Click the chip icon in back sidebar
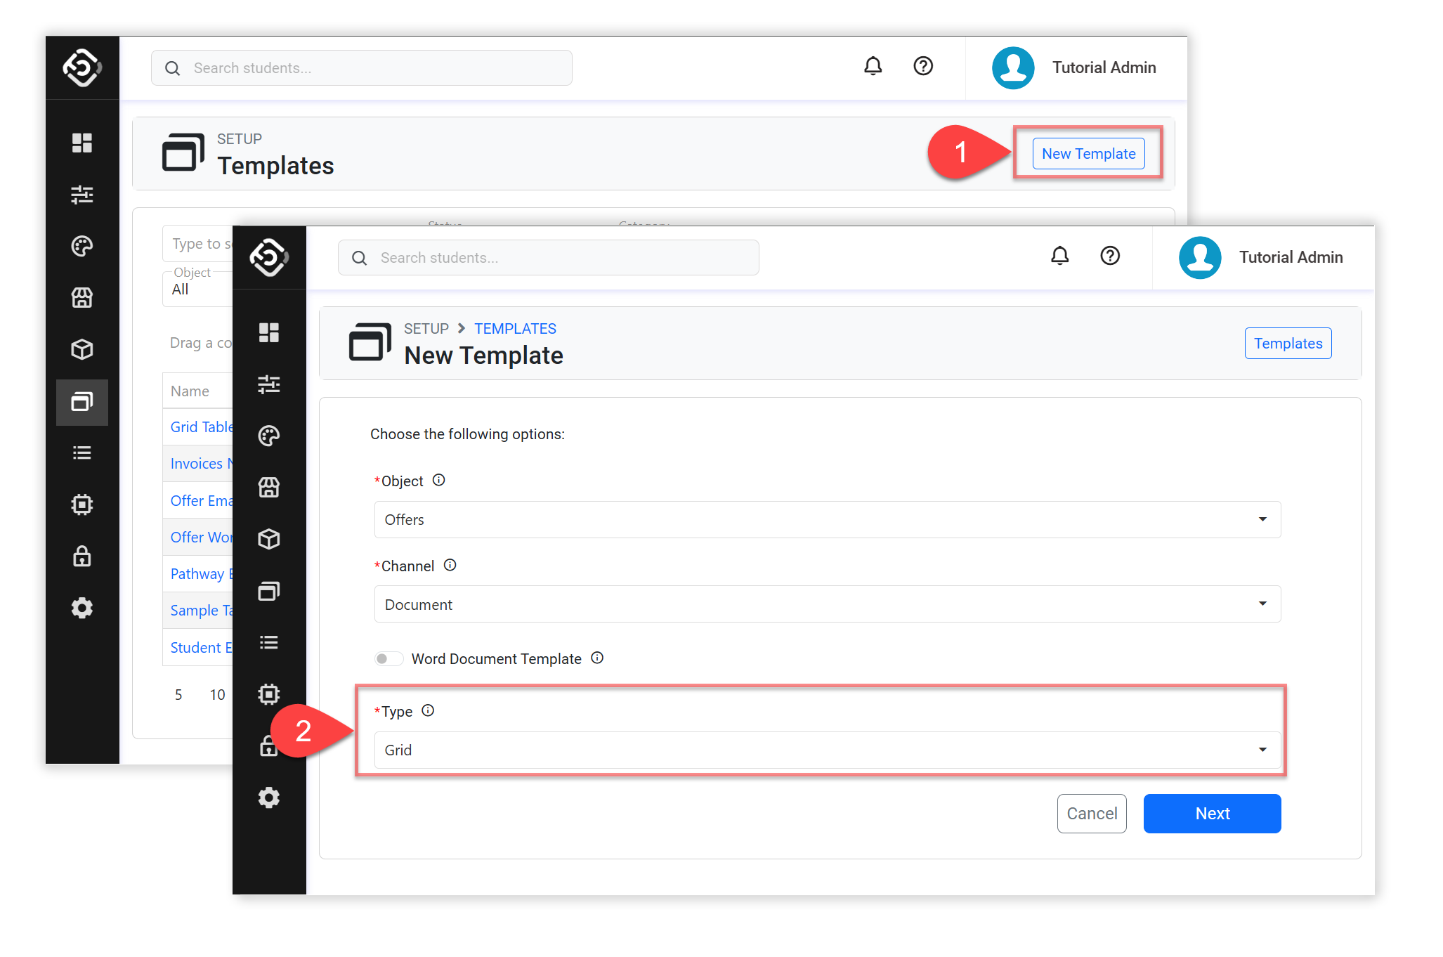 [82, 504]
